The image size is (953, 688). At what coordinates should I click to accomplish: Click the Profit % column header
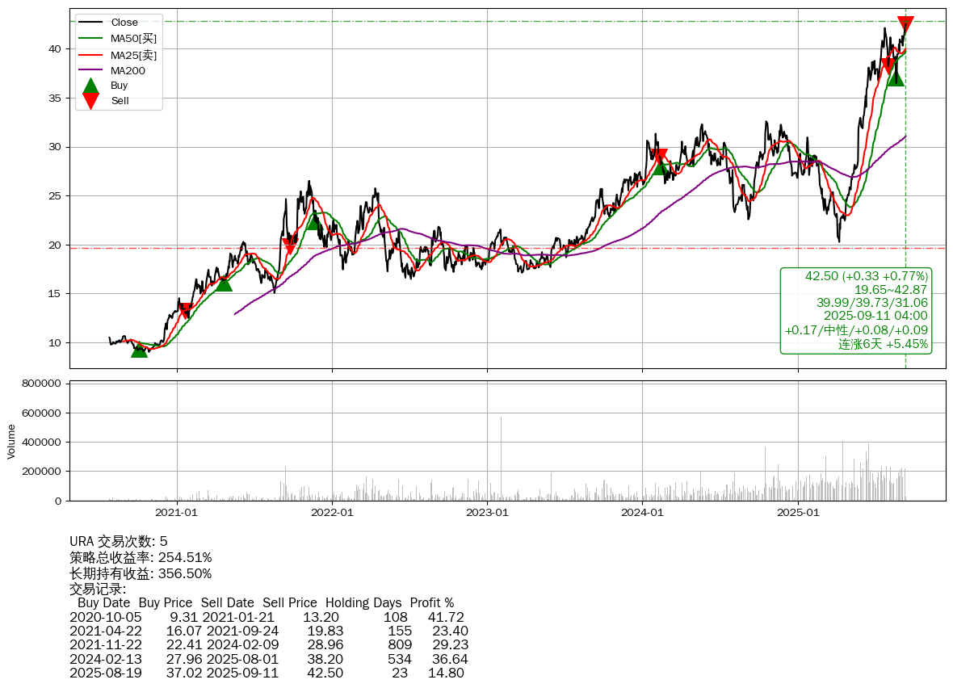point(431,602)
